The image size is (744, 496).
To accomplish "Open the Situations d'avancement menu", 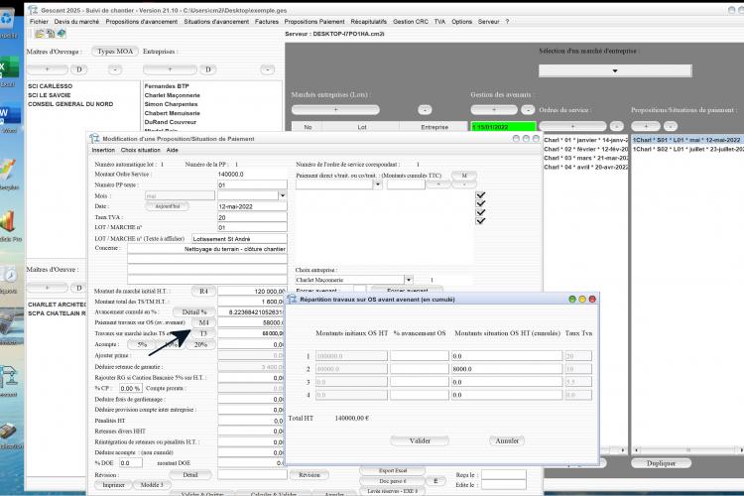I will pyautogui.click(x=216, y=22).
